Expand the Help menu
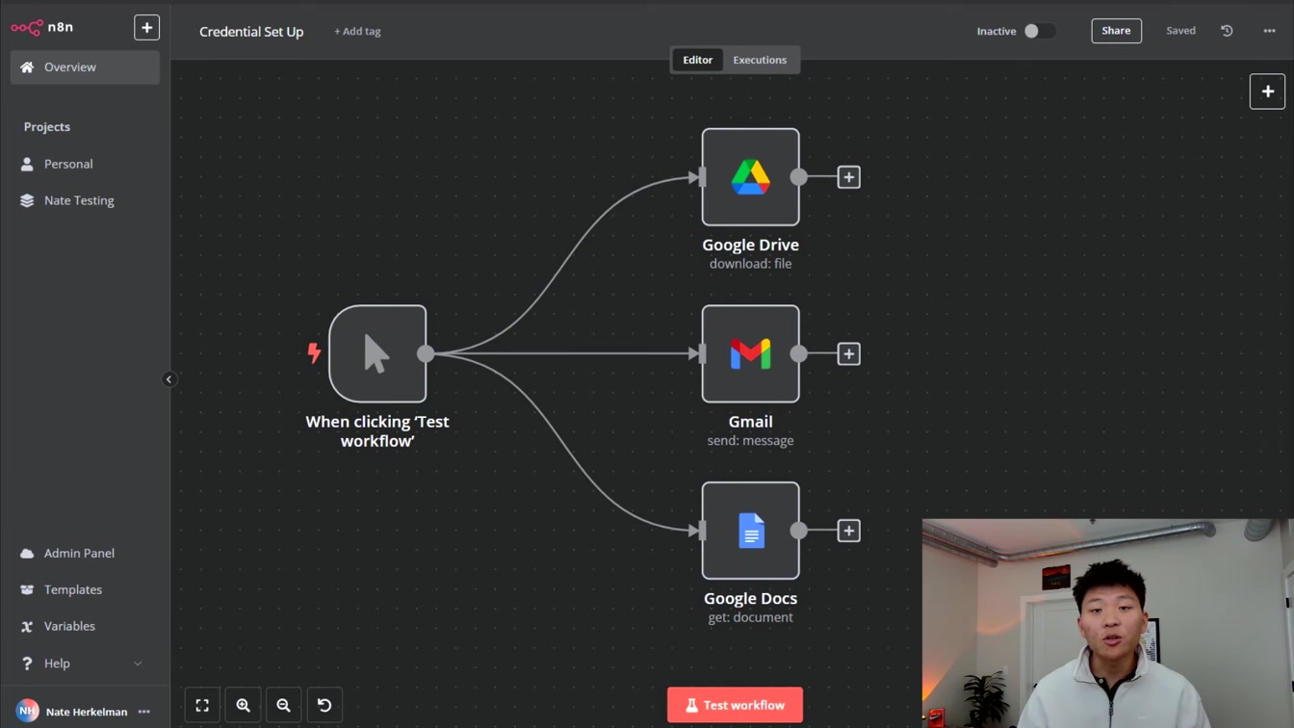 click(85, 663)
